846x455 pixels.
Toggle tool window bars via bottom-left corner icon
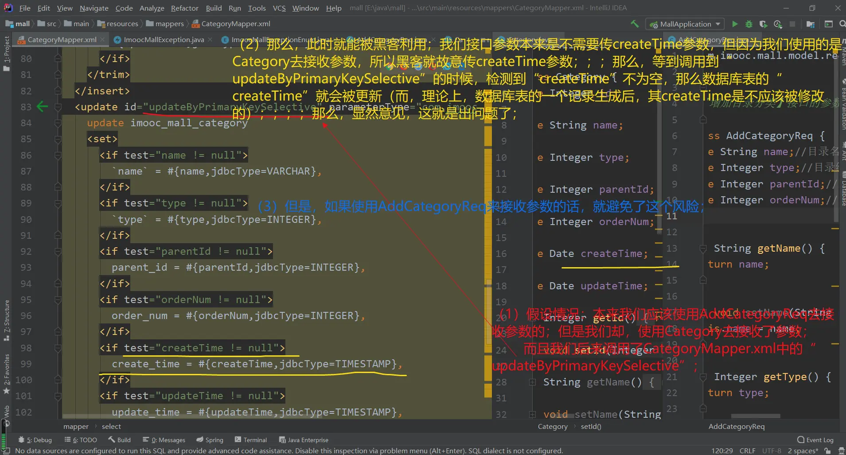[6, 451]
